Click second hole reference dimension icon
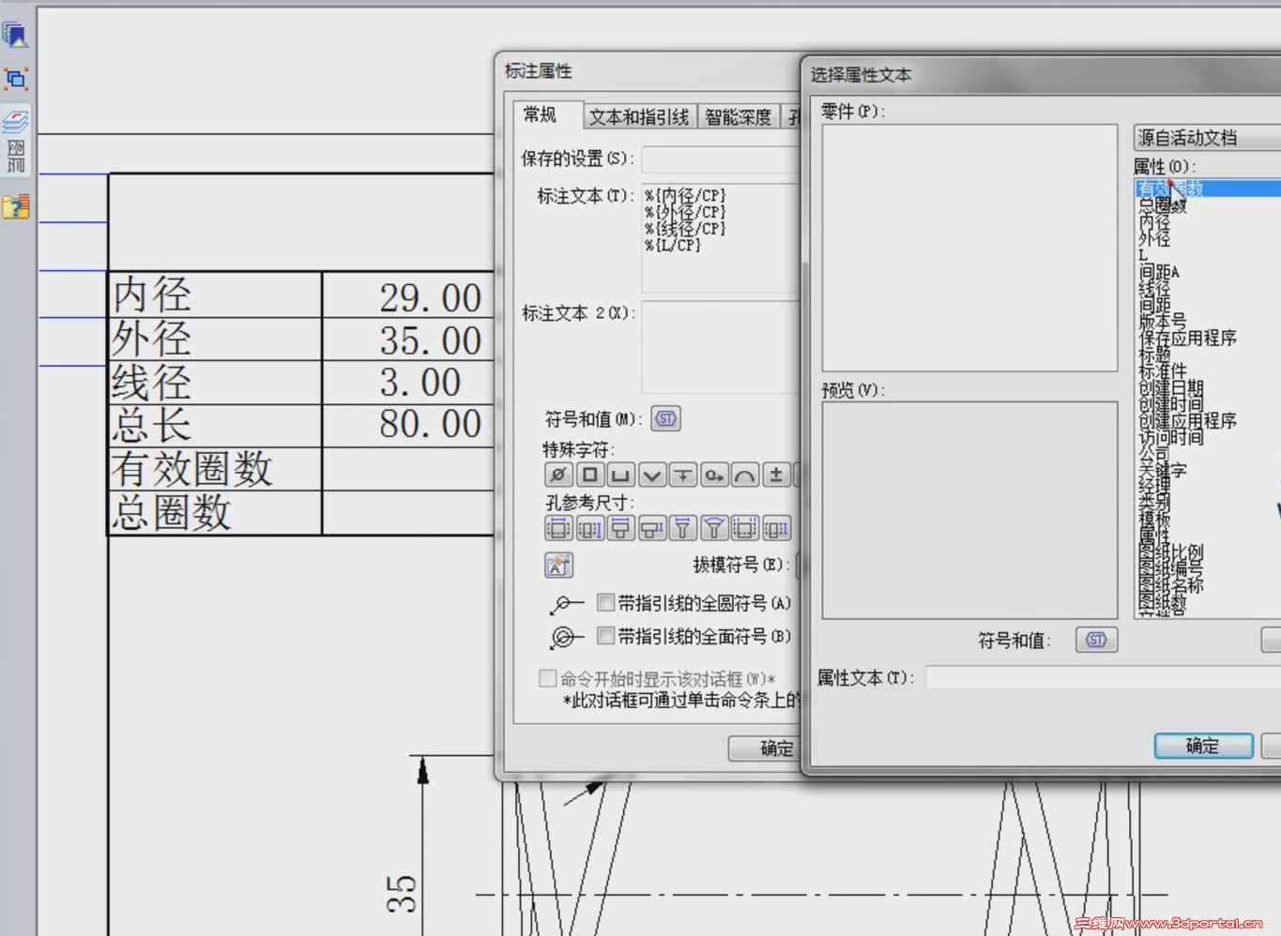 pos(589,529)
